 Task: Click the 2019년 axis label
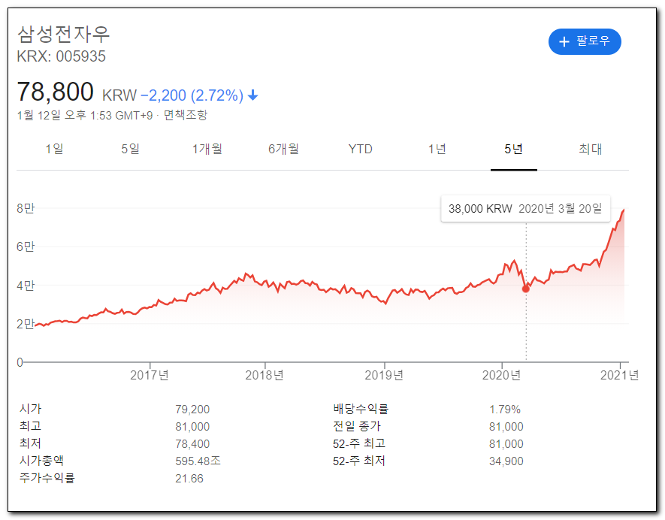coord(384,376)
